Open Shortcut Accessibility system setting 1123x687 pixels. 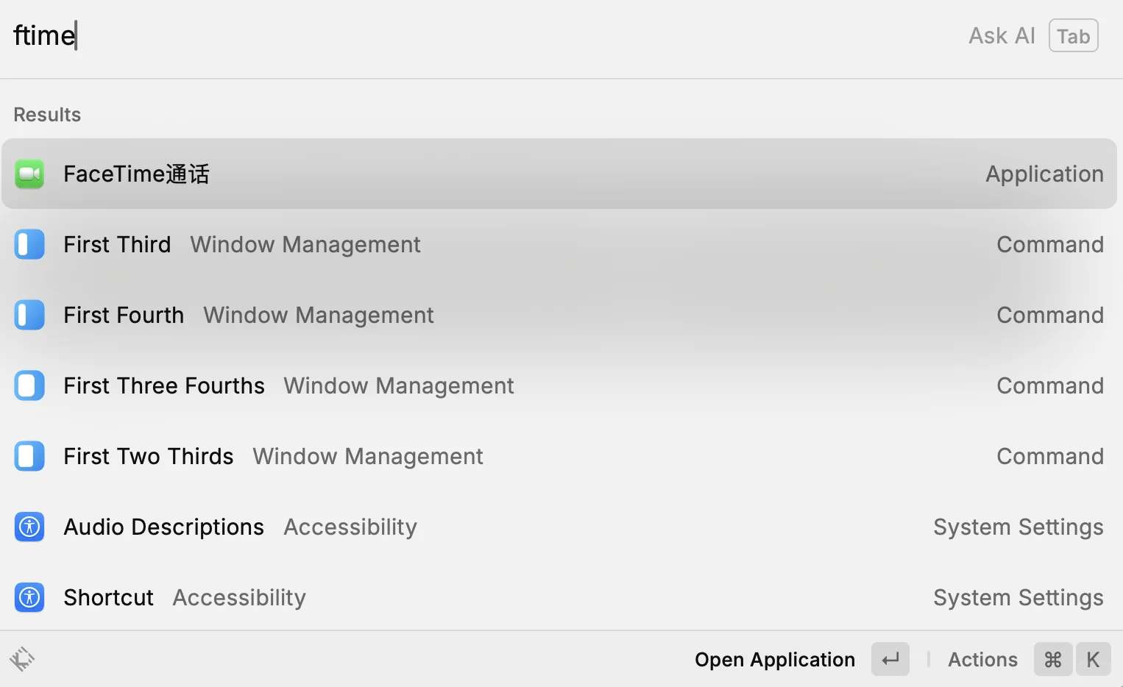click(x=559, y=597)
